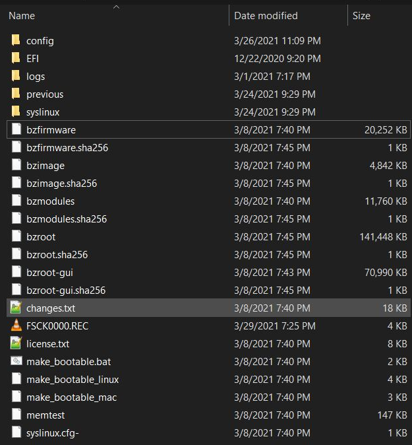Select the make_bootable_linux file icon
This screenshot has height=445, width=412.
point(16,379)
